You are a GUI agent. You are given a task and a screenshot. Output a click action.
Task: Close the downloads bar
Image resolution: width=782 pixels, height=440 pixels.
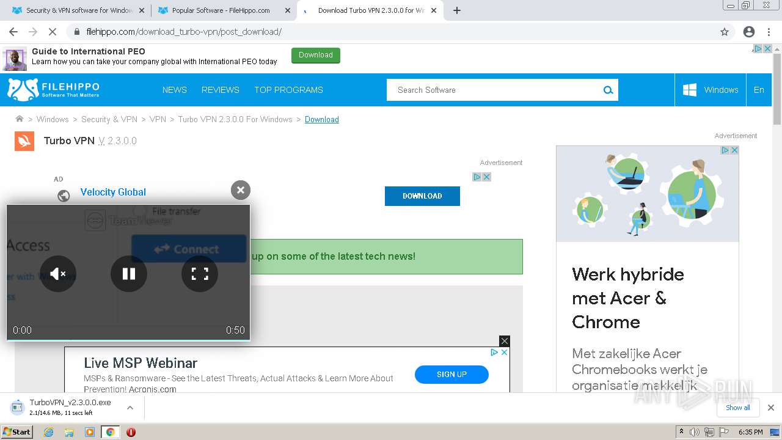click(771, 408)
